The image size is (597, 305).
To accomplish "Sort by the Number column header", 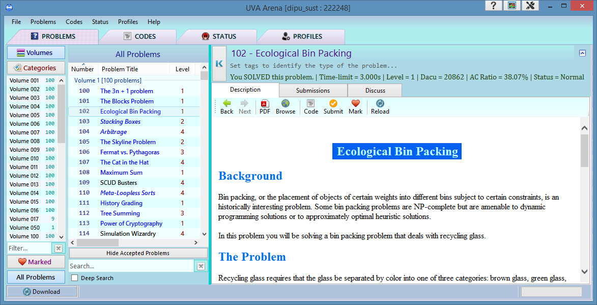I will pos(82,69).
